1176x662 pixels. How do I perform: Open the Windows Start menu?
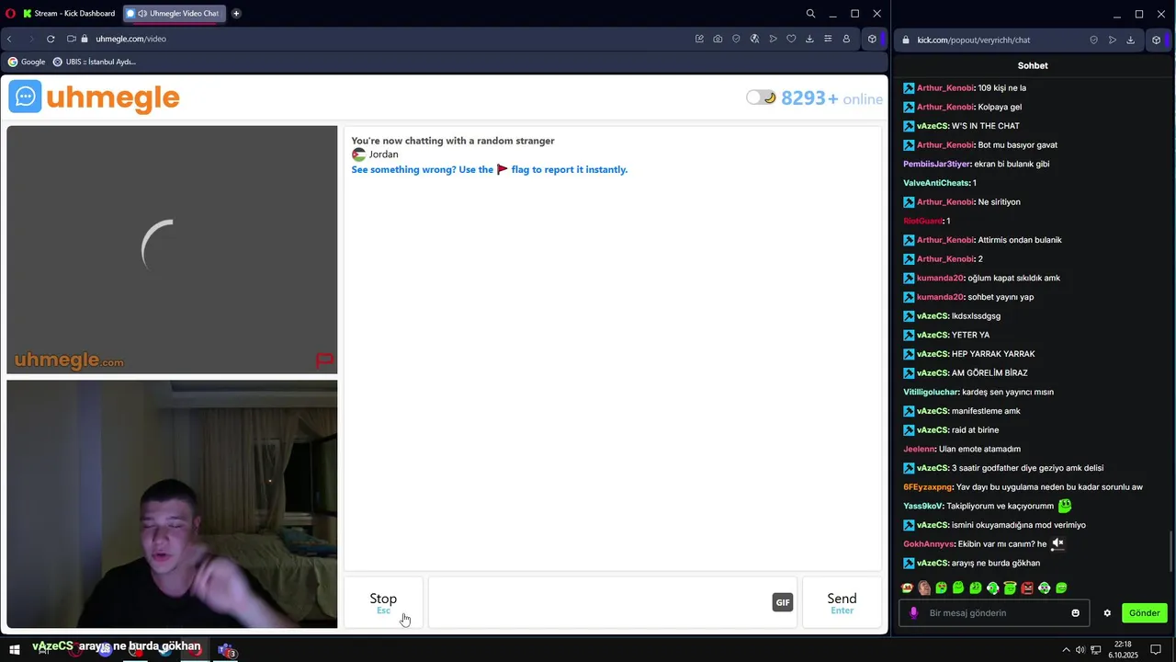click(15, 650)
